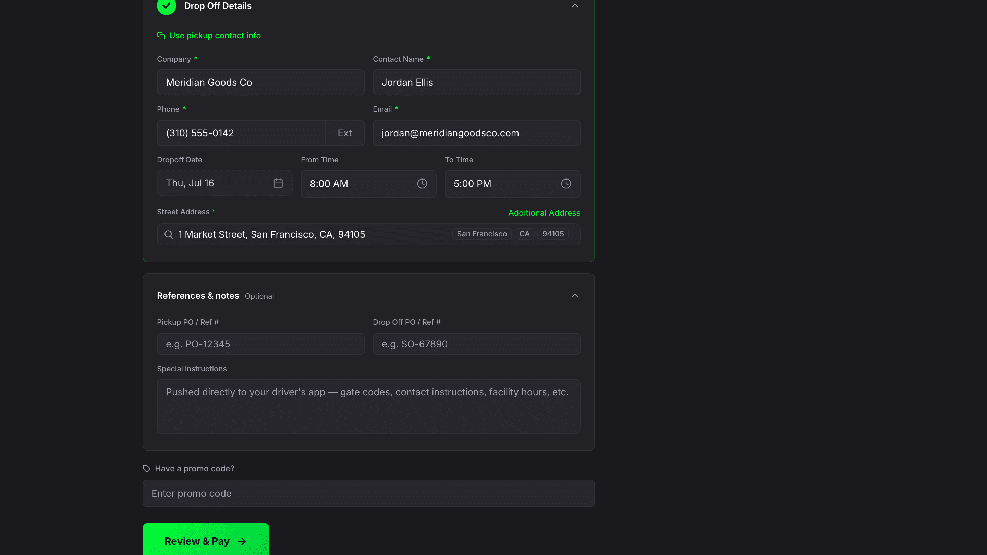Click the phone Ext field
Screen dimensions: 987x555
pyautogui.click(x=345, y=133)
